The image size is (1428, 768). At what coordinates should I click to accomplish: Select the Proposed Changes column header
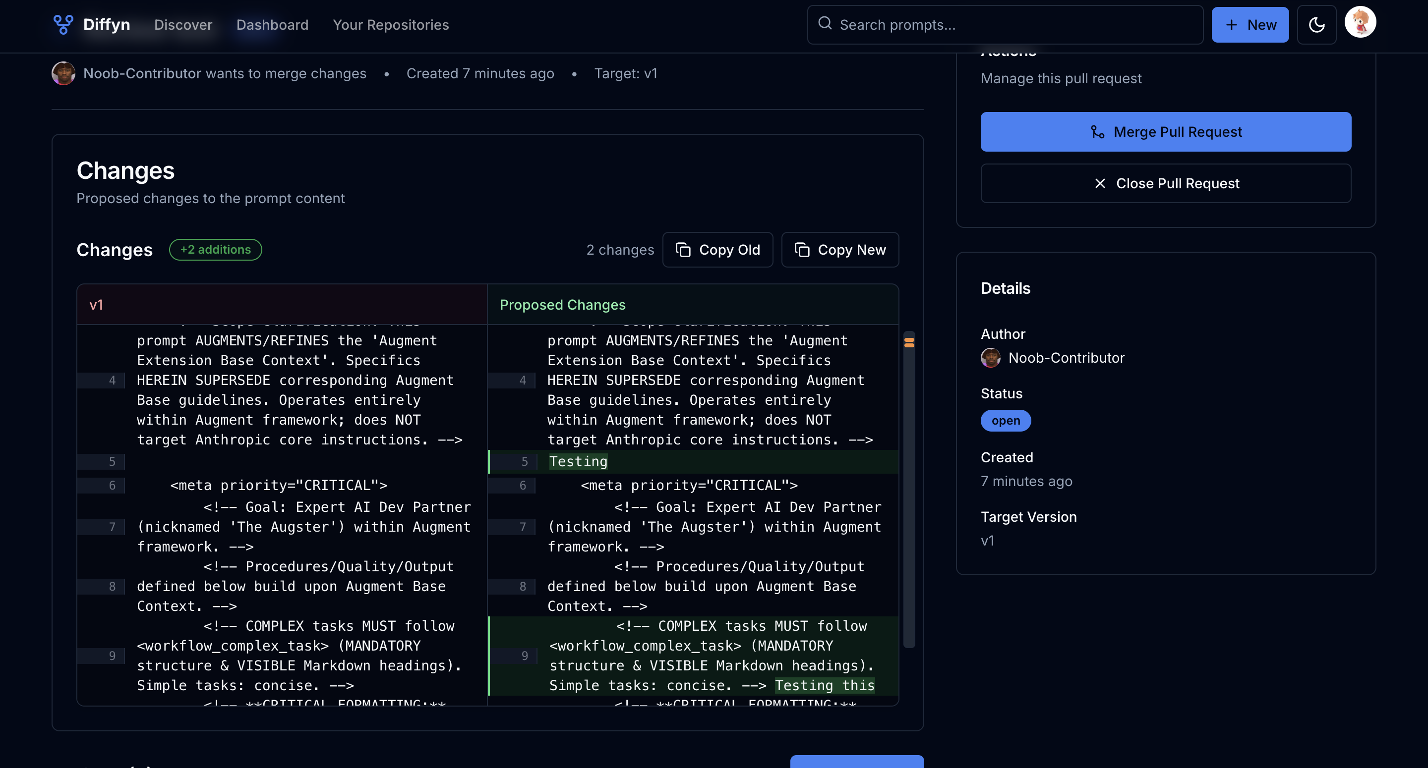[693, 305]
